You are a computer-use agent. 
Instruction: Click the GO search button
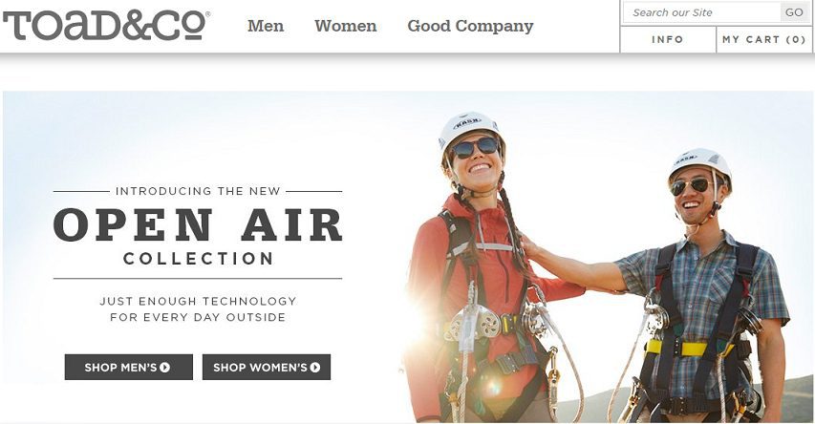pyautogui.click(x=794, y=12)
